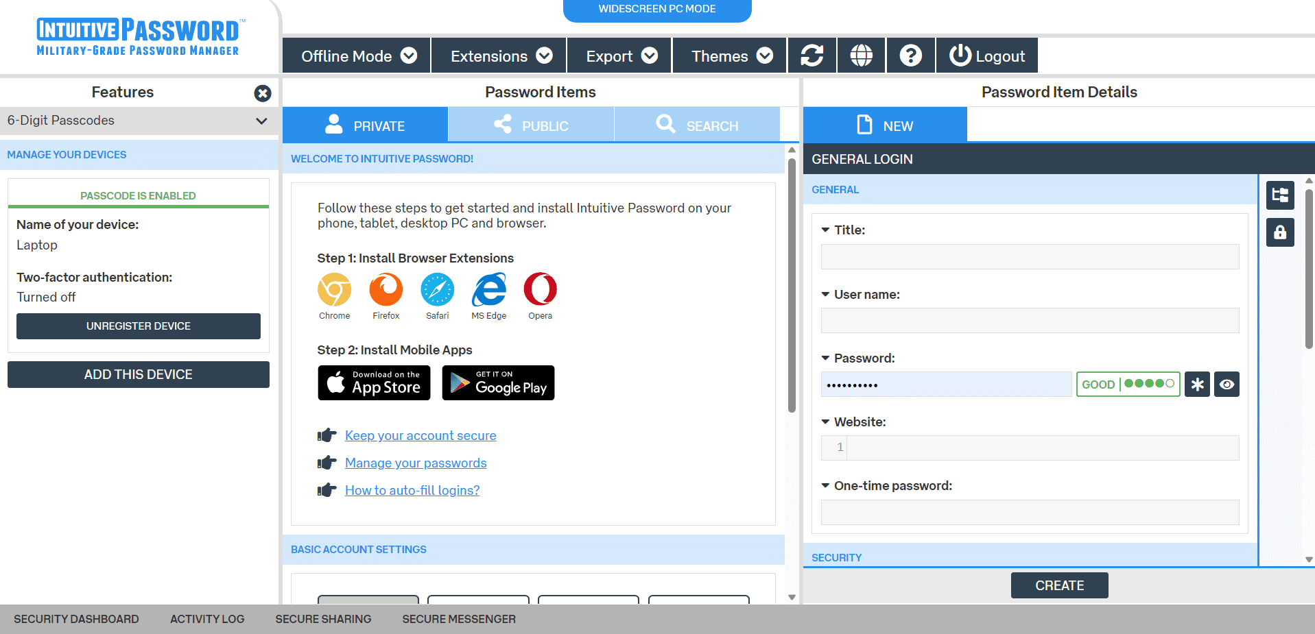Click the UNREGISTER DEVICE button

pos(139,326)
